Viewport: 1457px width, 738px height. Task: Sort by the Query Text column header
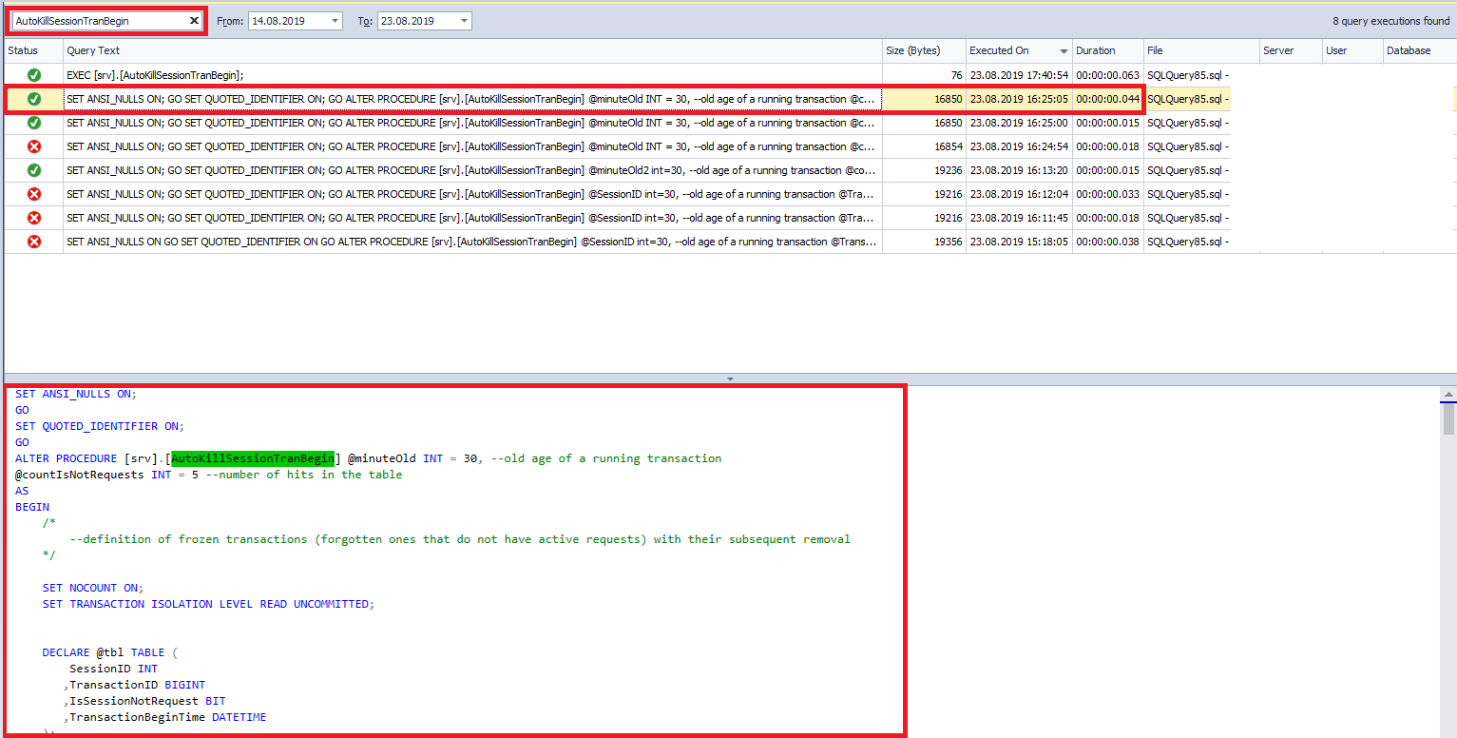(x=472, y=50)
